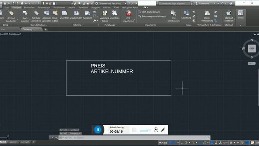Launch the Block-Editor

pyautogui.click(x=55, y=16)
